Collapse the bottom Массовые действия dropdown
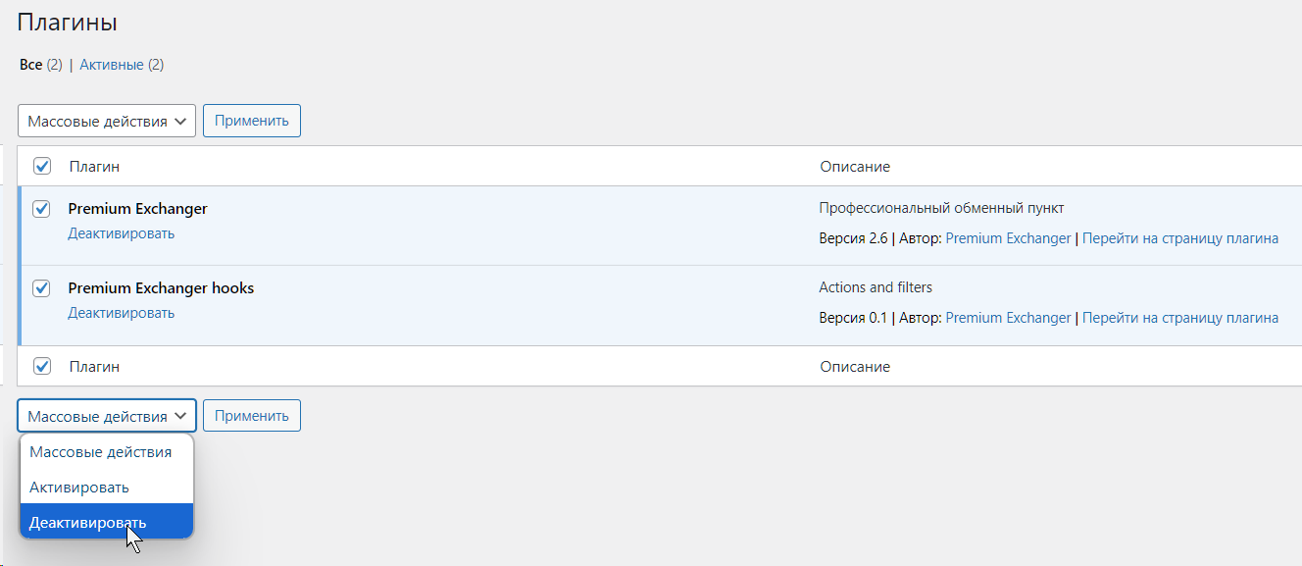1302x566 pixels. (x=107, y=416)
